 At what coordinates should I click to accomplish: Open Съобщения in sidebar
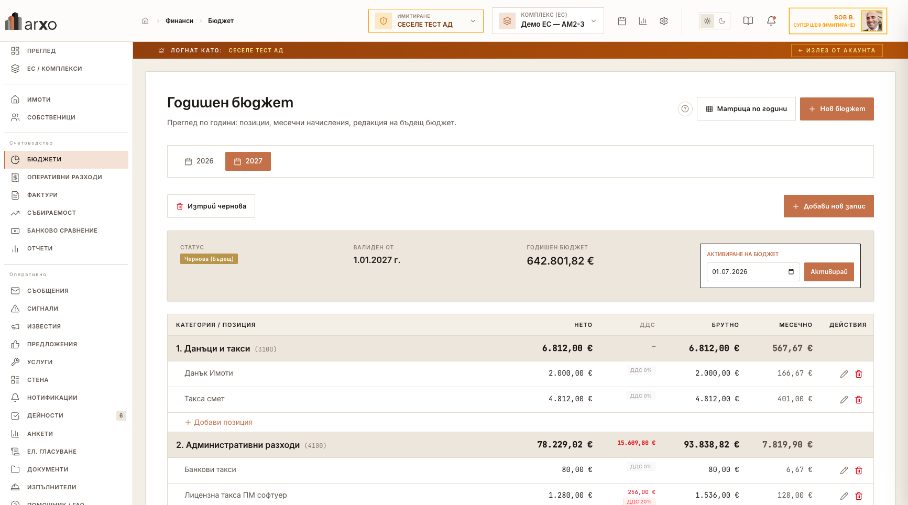click(x=66, y=291)
